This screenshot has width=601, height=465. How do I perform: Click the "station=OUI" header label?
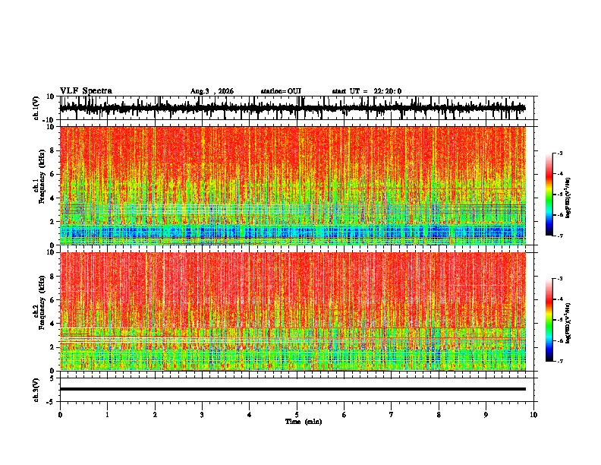tap(281, 91)
